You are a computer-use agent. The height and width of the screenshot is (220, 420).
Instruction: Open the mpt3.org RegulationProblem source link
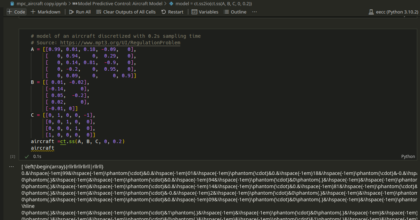pos(120,43)
